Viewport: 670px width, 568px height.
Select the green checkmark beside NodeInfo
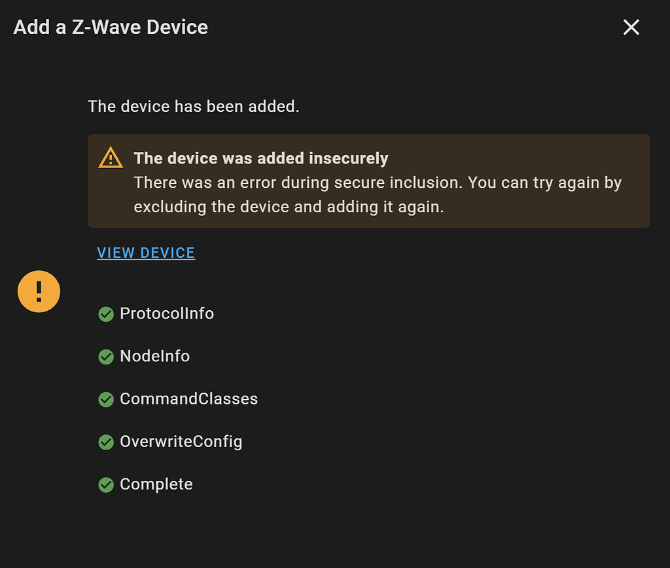[106, 357]
